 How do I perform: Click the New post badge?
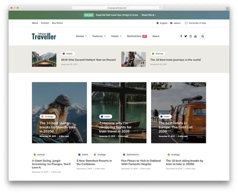point(88,15)
